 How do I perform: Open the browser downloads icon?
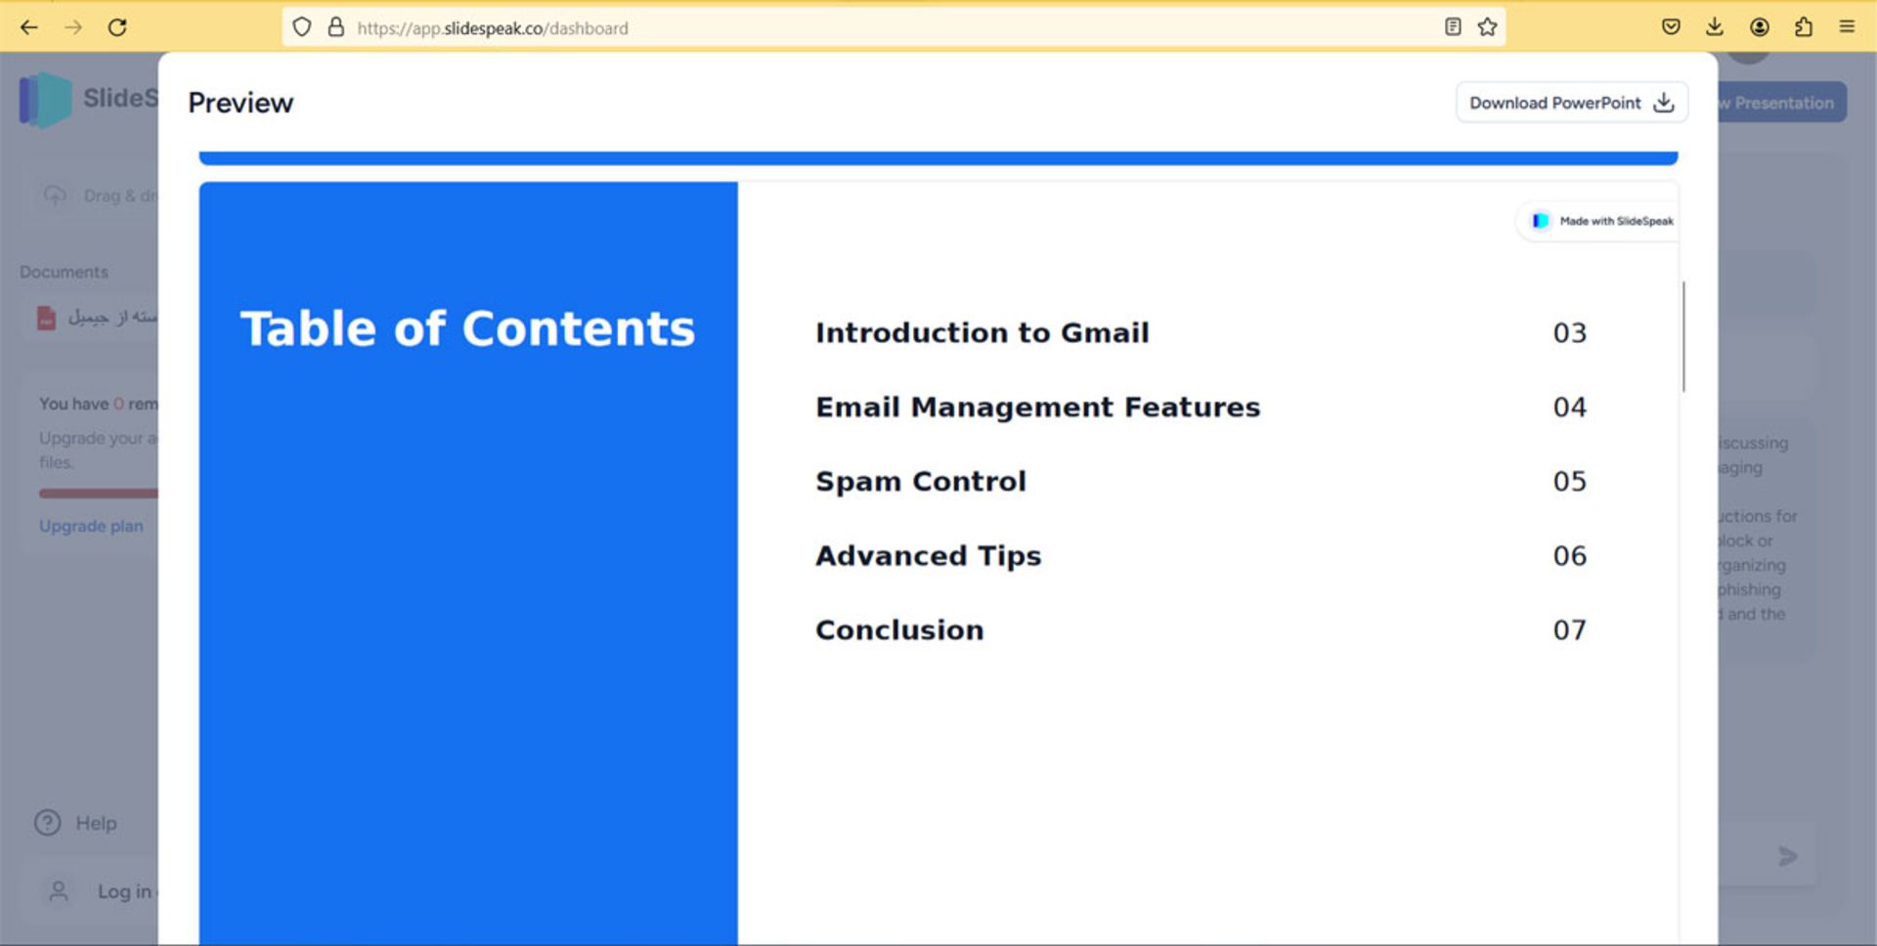pos(1715,27)
